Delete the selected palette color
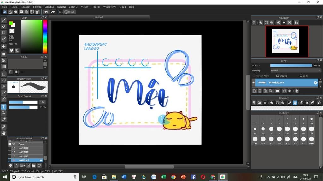Screen dimensions: 323x181 pyautogui.click(x=16, y=72)
